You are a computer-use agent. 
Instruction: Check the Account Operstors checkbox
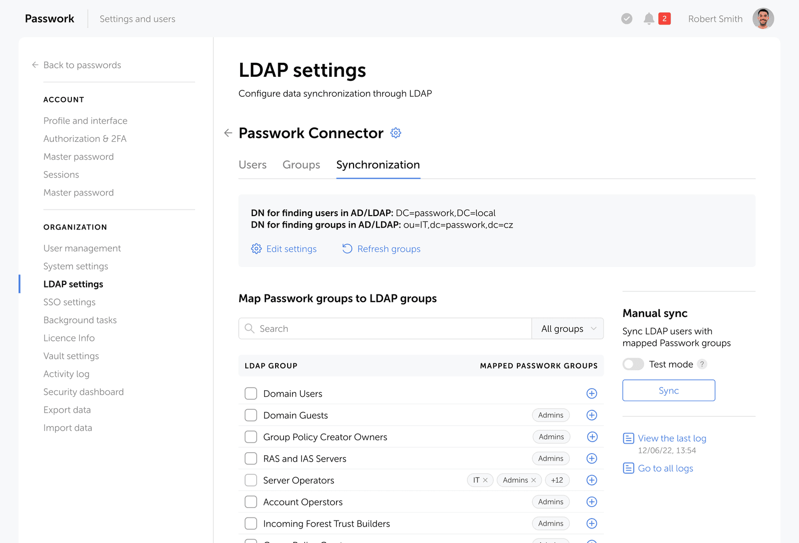coord(251,502)
